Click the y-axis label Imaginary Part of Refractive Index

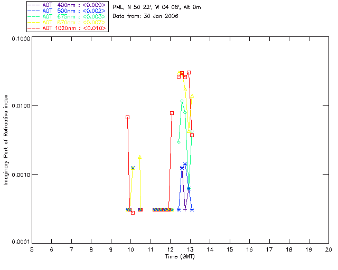[x=6, y=140]
